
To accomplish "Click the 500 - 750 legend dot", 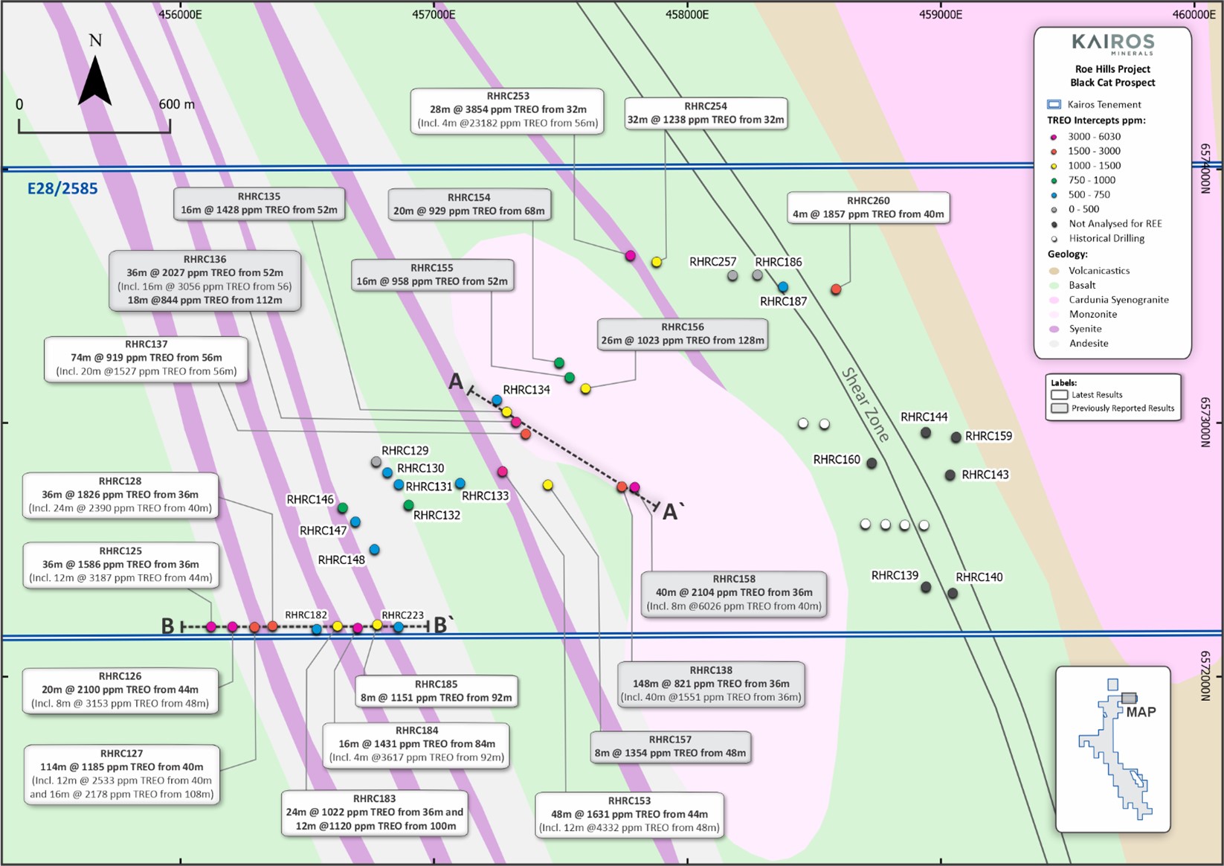I will (x=1054, y=196).
